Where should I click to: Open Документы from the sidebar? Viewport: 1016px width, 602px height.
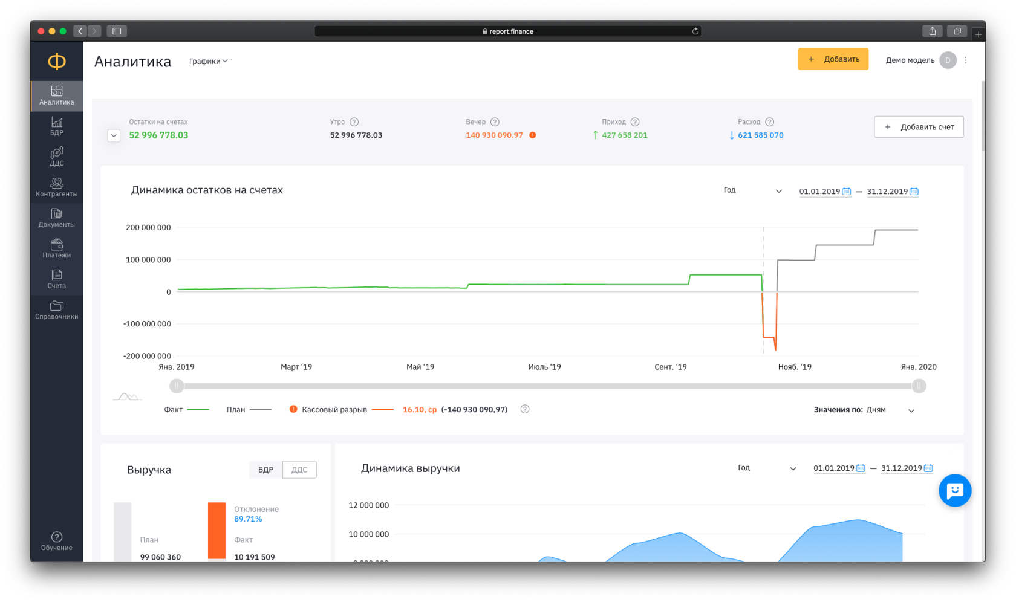click(56, 218)
